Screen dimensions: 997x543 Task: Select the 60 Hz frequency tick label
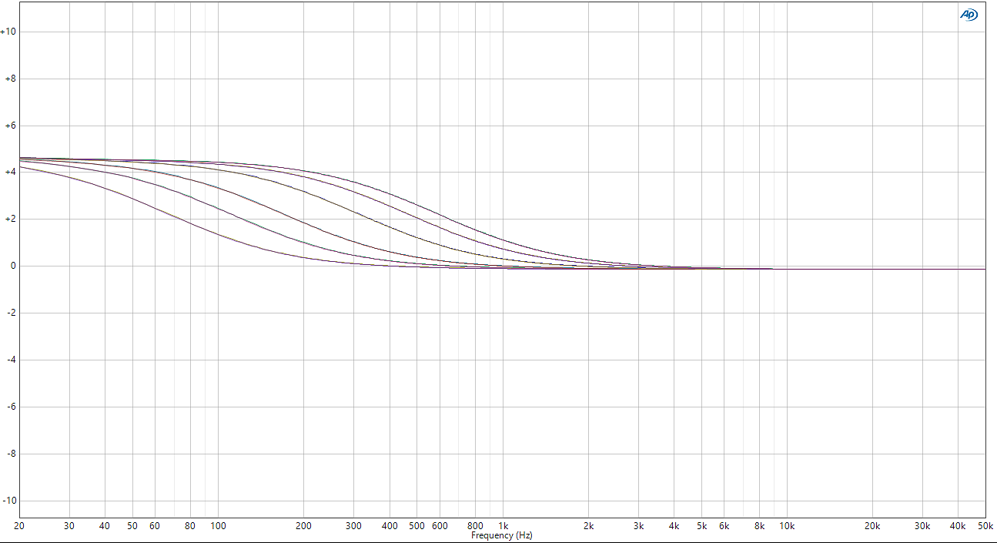pyautogui.click(x=155, y=526)
